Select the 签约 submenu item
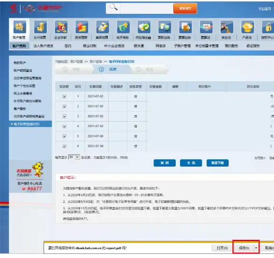Image resolution: width=274 pixels, height=258 pixels. tap(68, 46)
